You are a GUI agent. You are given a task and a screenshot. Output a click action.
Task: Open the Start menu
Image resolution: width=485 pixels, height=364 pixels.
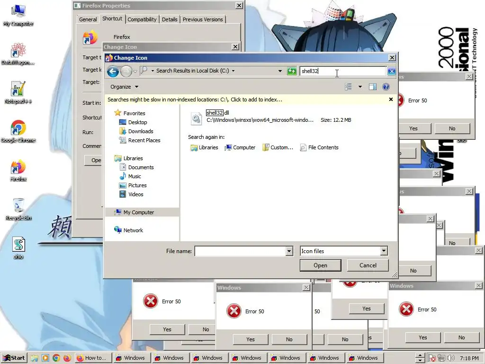point(14,358)
